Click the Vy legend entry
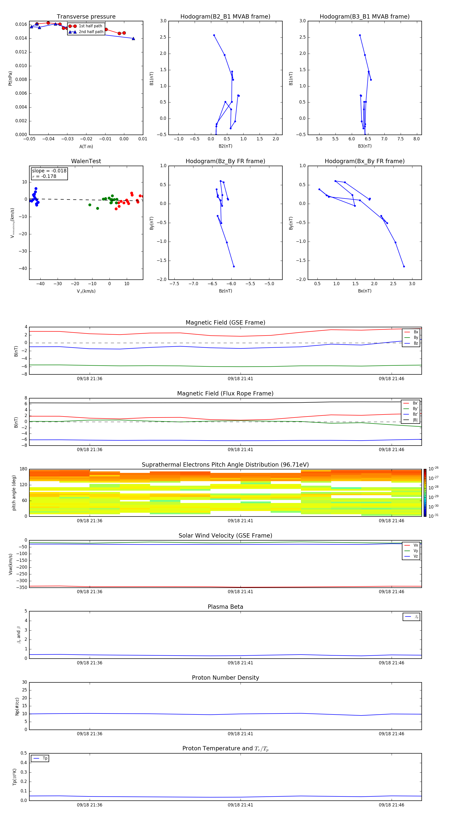The image size is (451, 827). pyautogui.click(x=411, y=551)
